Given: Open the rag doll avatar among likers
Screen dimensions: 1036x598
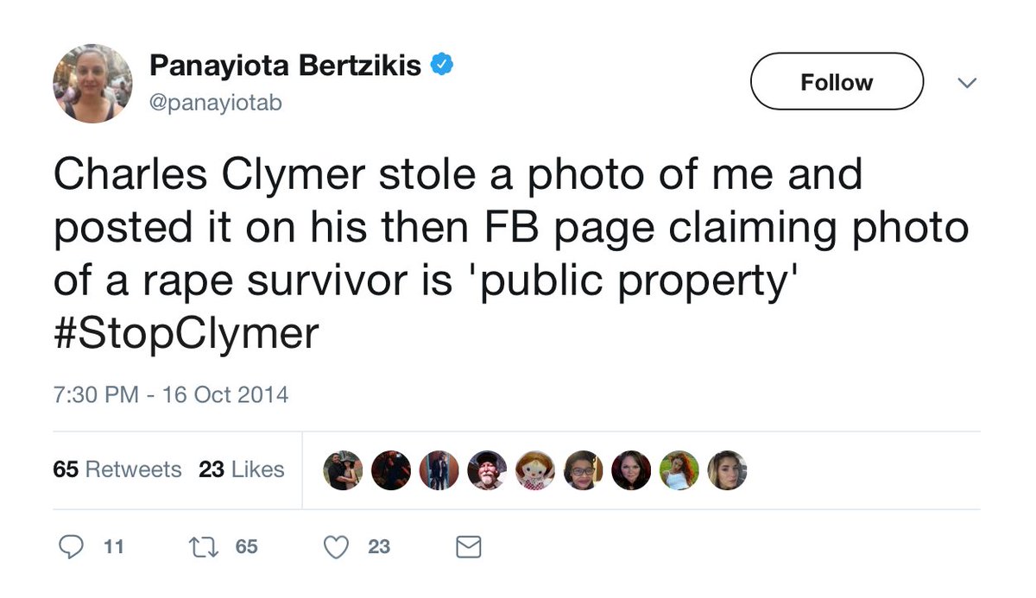Looking at the screenshot, I should (534, 470).
